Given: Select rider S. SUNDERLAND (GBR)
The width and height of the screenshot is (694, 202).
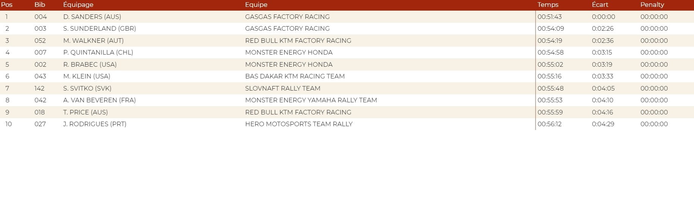Looking at the screenshot, I should tap(99, 28).
